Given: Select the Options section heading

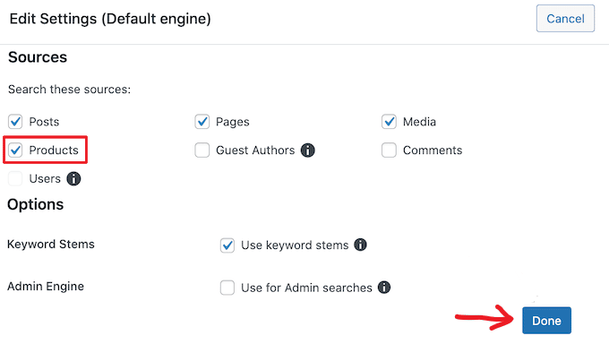Looking at the screenshot, I should coord(35,204).
